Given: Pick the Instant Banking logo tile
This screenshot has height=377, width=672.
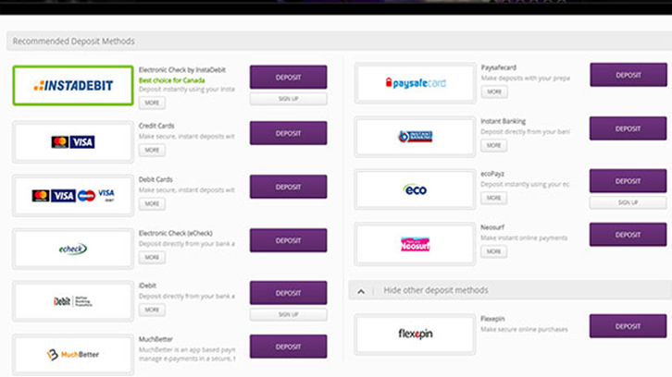Looking at the screenshot, I should point(415,137).
